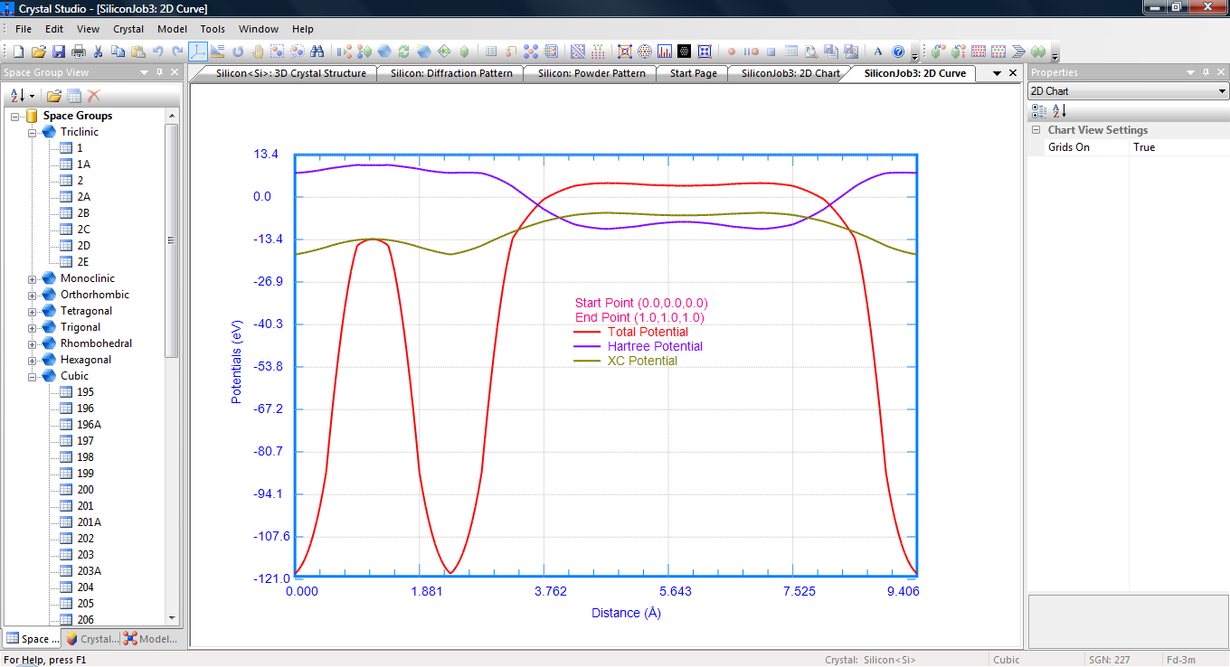Screen dimensions: 1230x667
Task: Select the hand pan tool
Action: pos(258,52)
